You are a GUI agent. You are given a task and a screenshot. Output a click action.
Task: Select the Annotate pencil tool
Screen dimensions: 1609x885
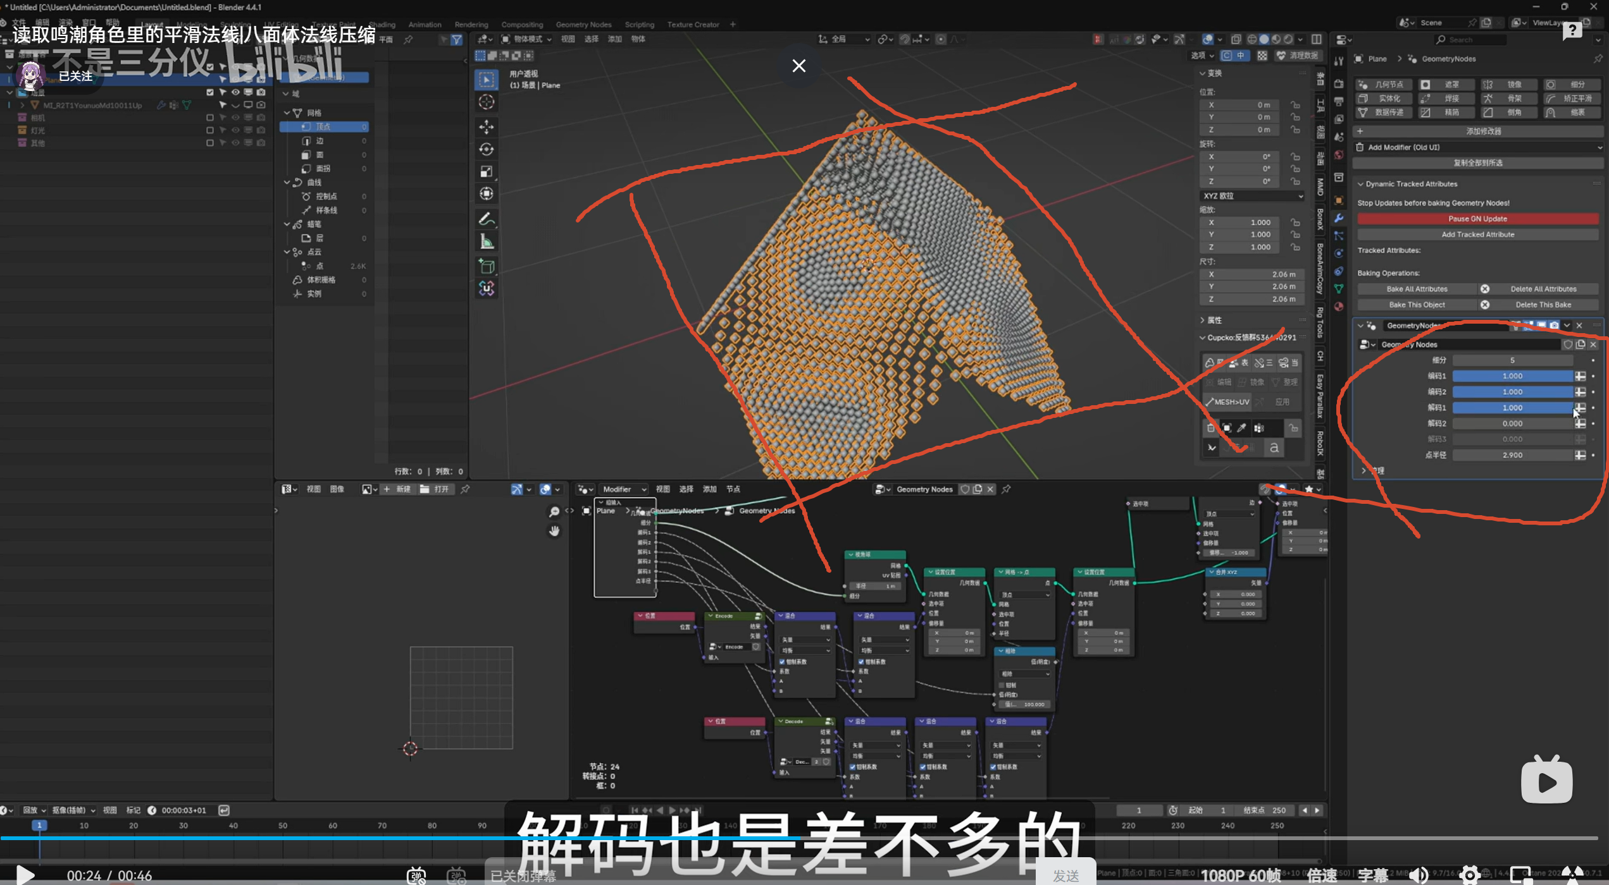(486, 219)
